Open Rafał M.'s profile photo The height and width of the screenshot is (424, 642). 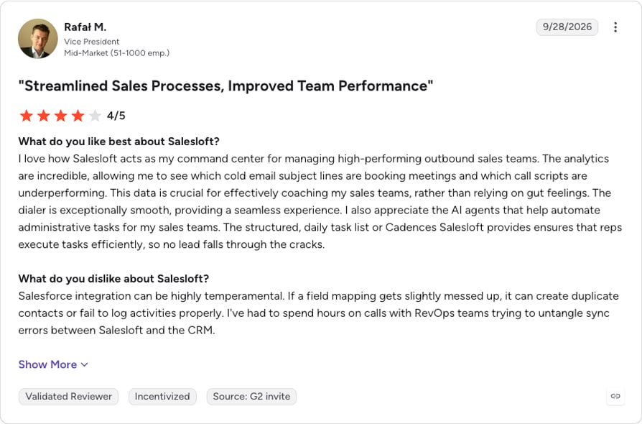coord(37,39)
